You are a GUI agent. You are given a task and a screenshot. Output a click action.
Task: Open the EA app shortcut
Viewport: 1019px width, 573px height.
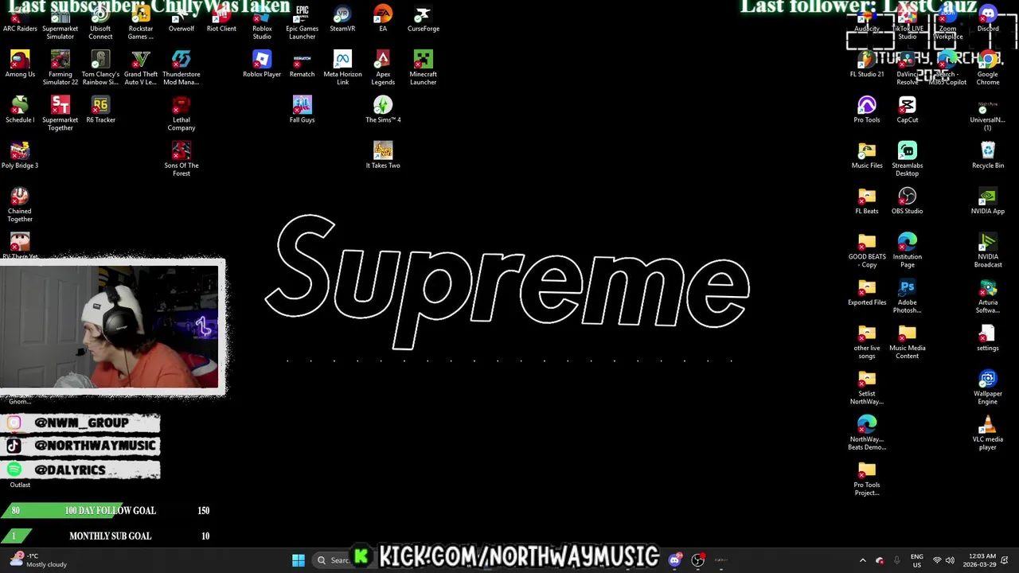(383, 20)
